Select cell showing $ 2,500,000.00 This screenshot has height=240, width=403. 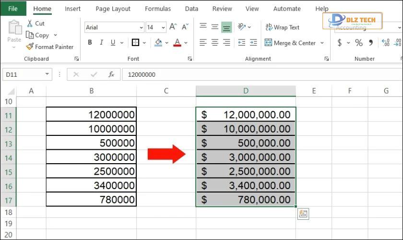pos(246,171)
